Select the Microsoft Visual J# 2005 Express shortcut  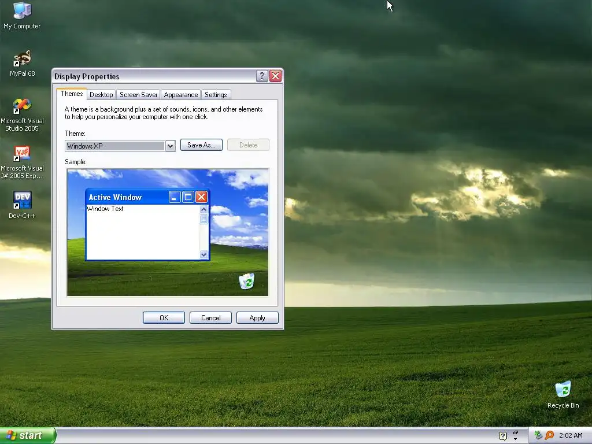(x=22, y=162)
